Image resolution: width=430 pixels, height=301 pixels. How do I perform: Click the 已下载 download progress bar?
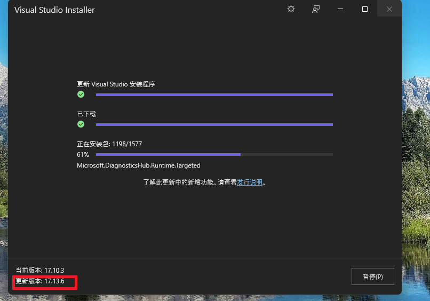click(214, 124)
